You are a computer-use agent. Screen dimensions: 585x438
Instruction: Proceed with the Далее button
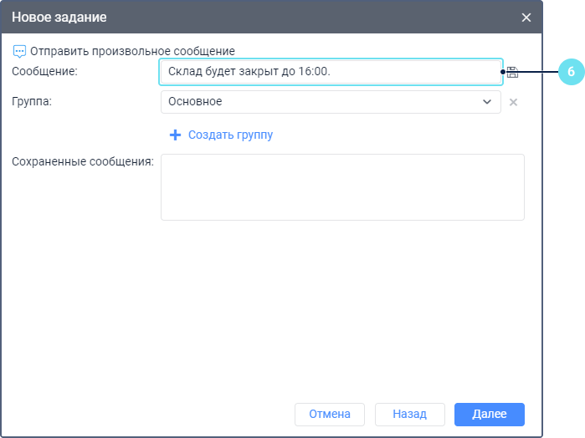pyautogui.click(x=490, y=414)
